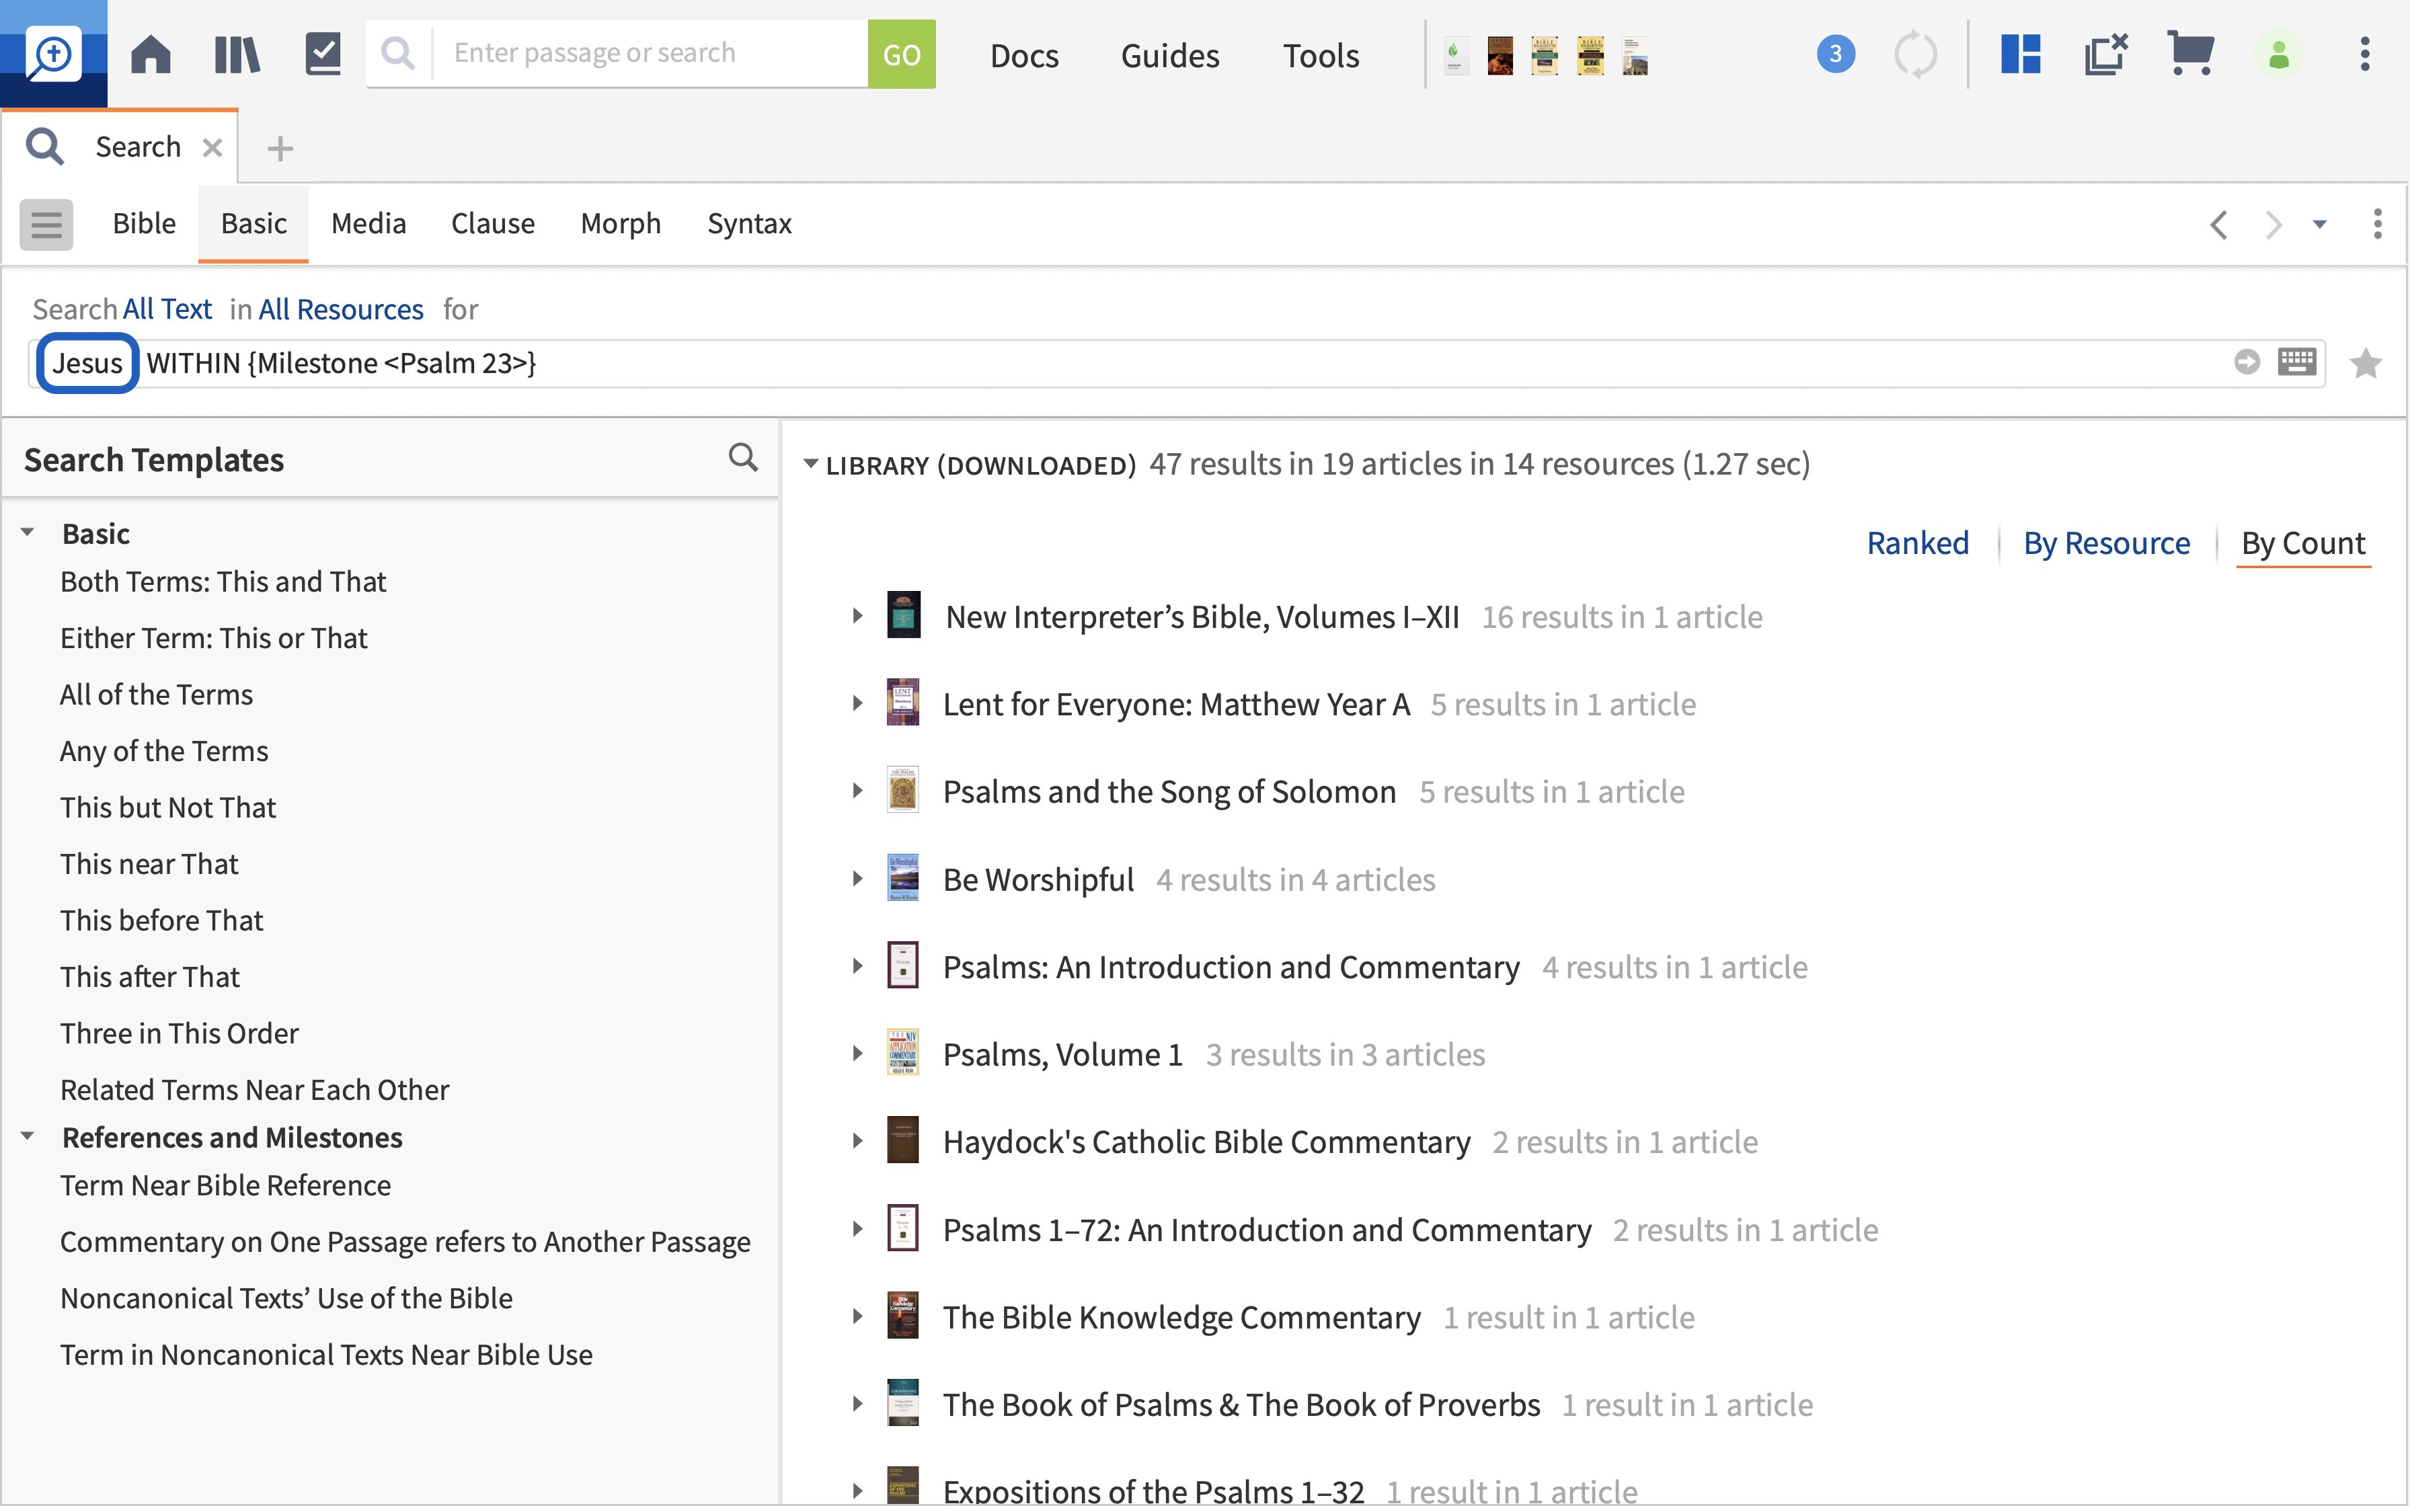This screenshot has height=1506, width=2410.
Task: Click the close all panels icon
Action: (2105, 54)
